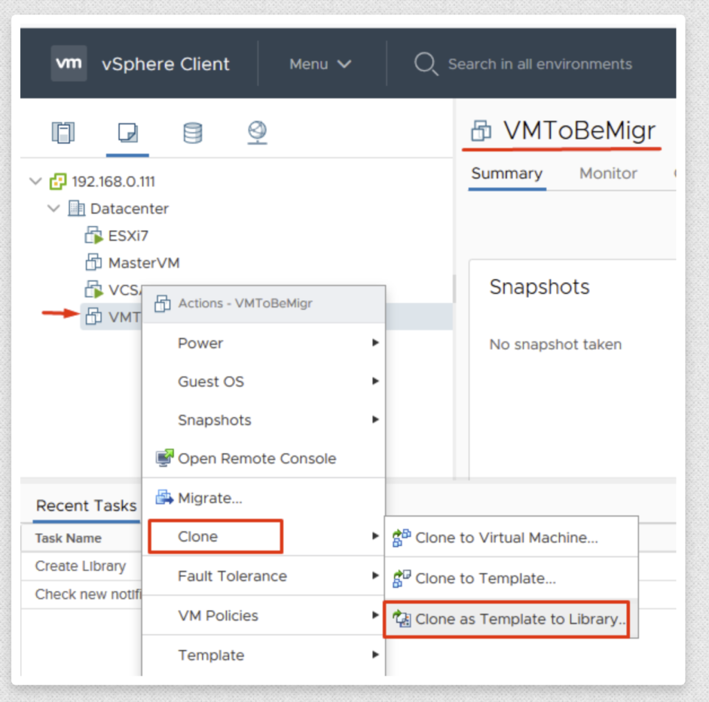The image size is (709, 702).
Task: Open the Guest OS menu entry
Action: click(x=264, y=381)
